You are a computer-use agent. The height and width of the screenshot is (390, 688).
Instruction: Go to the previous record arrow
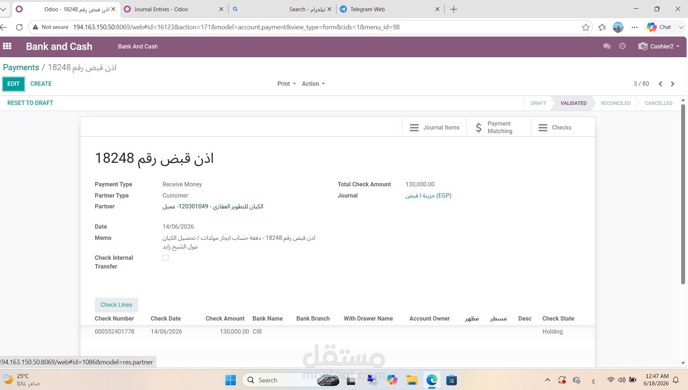pyautogui.click(x=660, y=84)
